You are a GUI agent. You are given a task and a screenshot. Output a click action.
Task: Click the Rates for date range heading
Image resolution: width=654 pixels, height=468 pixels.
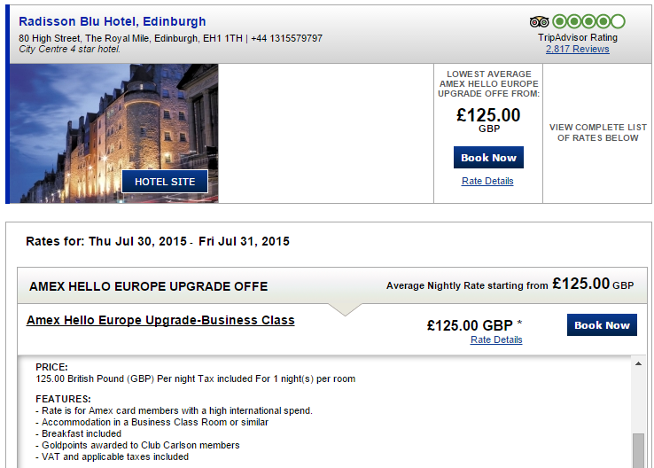(x=158, y=241)
